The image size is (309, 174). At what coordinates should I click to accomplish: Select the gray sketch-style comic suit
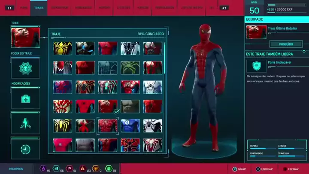[108, 68]
